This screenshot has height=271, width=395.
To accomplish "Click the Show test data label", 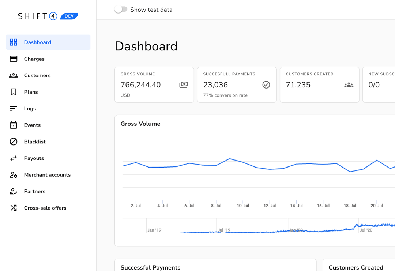I will 151,10.
